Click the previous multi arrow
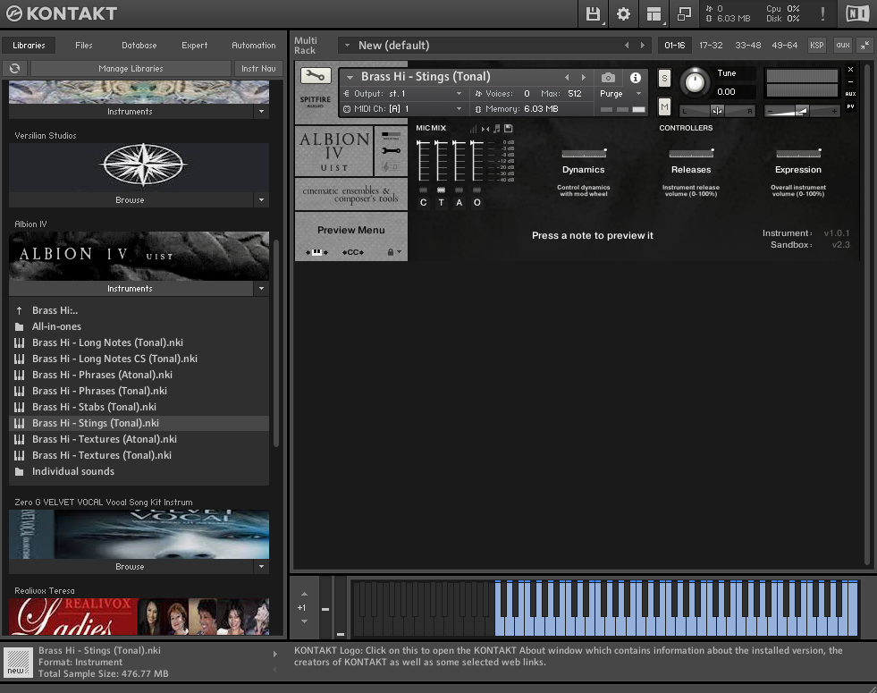The width and height of the screenshot is (877, 693). 627,46
